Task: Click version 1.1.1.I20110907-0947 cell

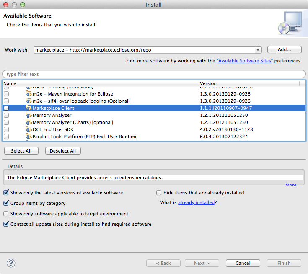Action: (x=226, y=108)
